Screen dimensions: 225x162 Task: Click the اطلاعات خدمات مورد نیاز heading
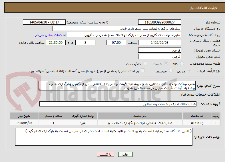pyautogui.click(x=200, y=94)
